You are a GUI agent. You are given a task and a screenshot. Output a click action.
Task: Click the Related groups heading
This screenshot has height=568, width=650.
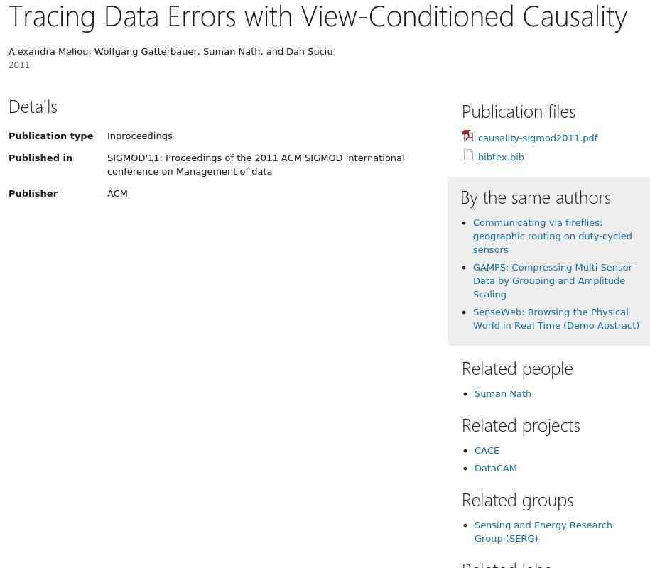(x=517, y=500)
